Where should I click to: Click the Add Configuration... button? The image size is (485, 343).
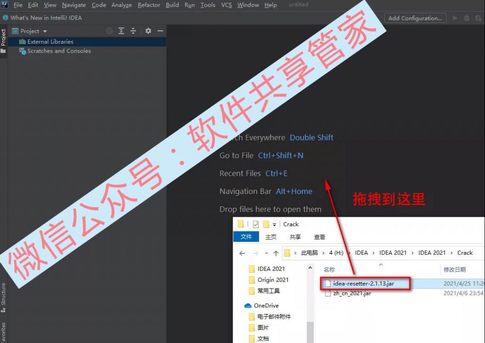pos(415,18)
